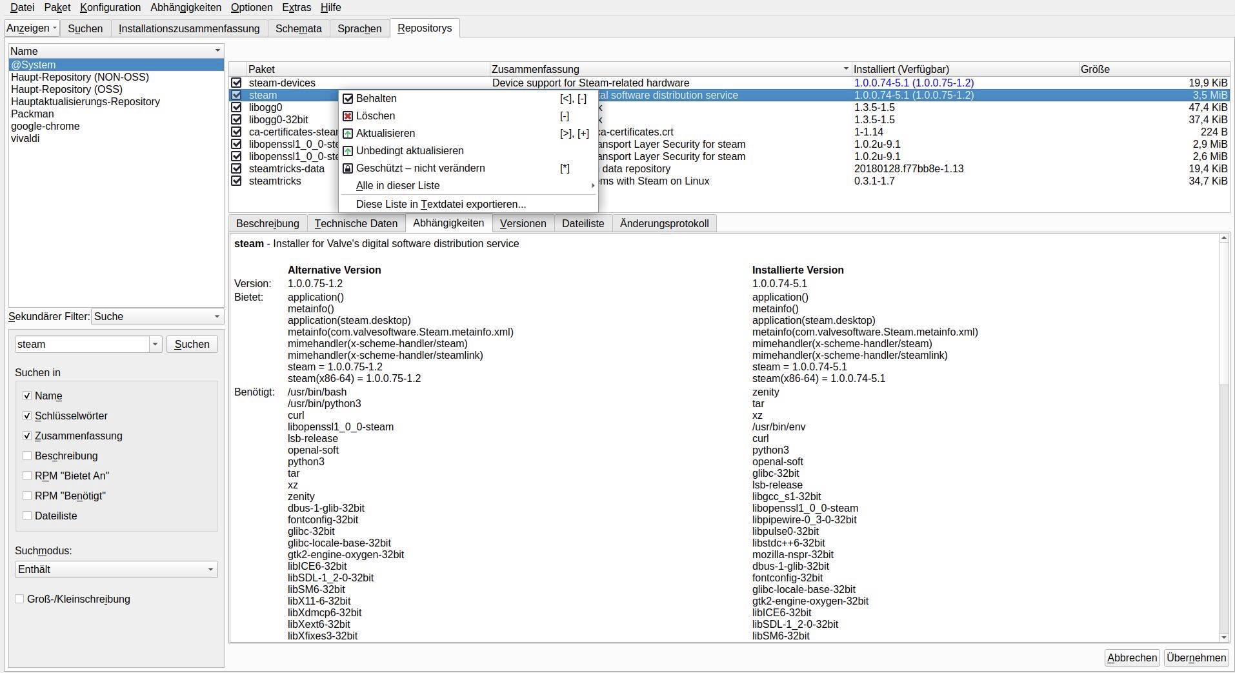Toggle status checkbox for steamtricks-data package
Screen dimensions: 1235x673
click(237, 168)
